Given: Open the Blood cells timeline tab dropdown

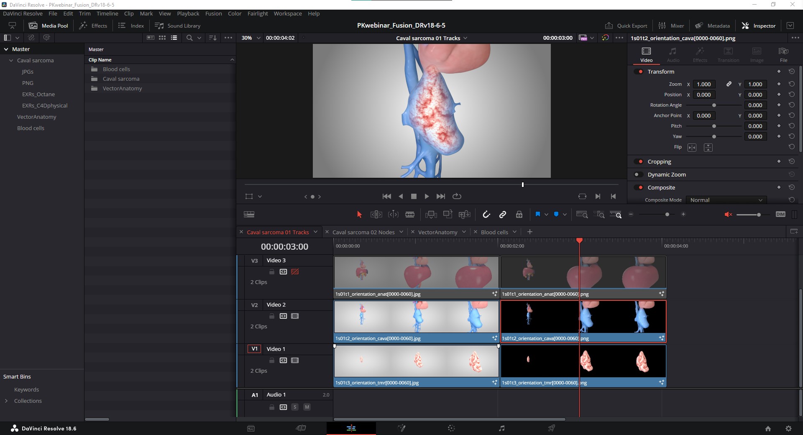Looking at the screenshot, I should 514,232.
